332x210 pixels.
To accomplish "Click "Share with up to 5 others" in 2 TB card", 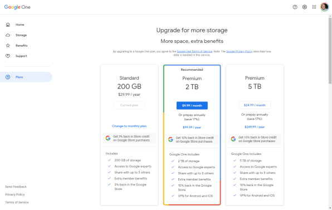I will pos(196,173).
